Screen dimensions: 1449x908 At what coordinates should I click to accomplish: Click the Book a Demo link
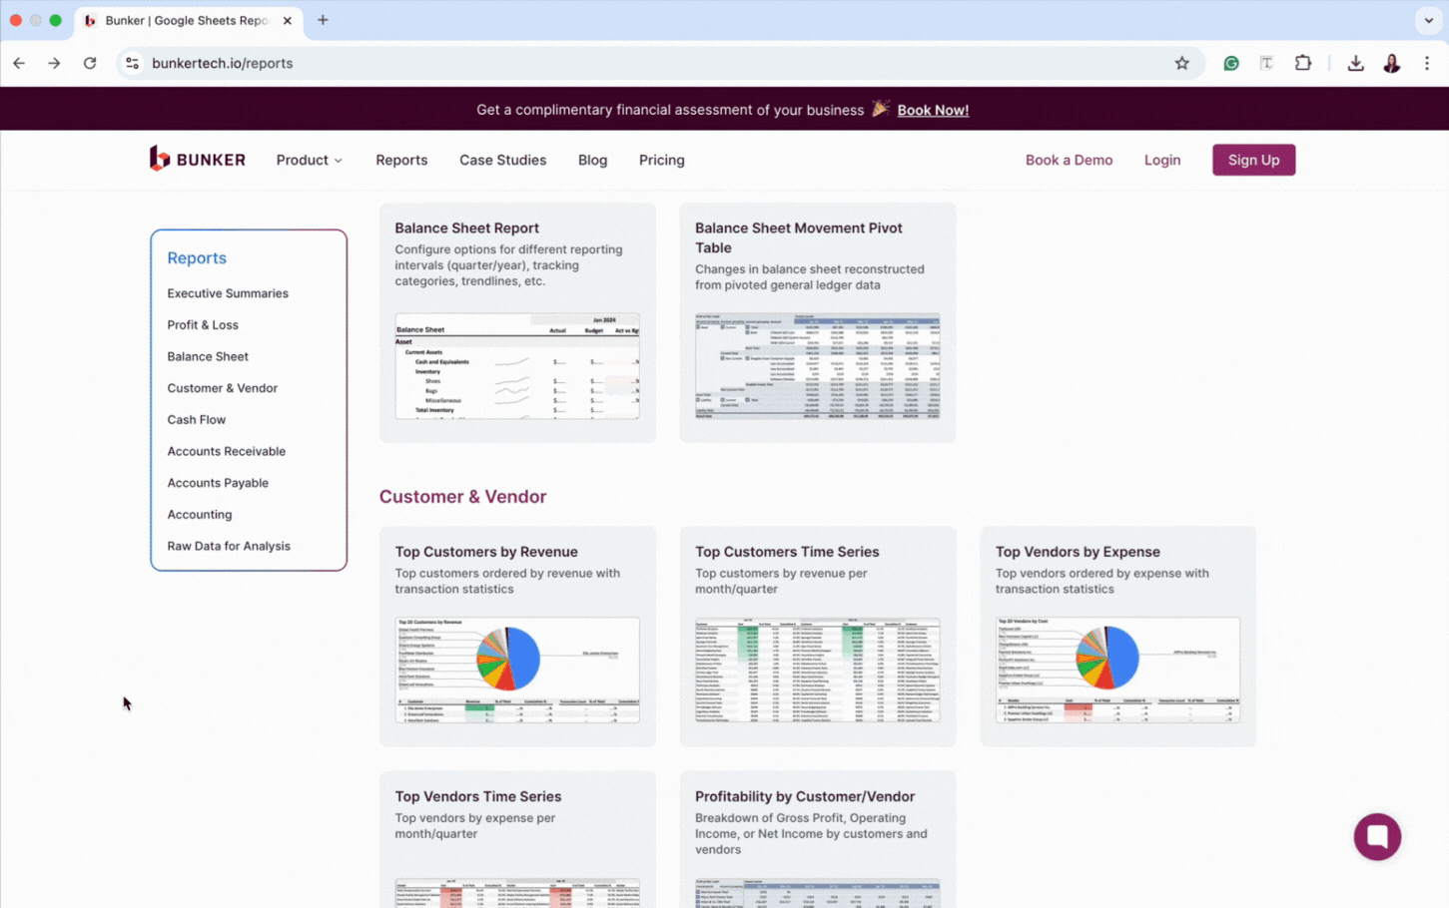pyautogui.click(x=1069, y=160)
